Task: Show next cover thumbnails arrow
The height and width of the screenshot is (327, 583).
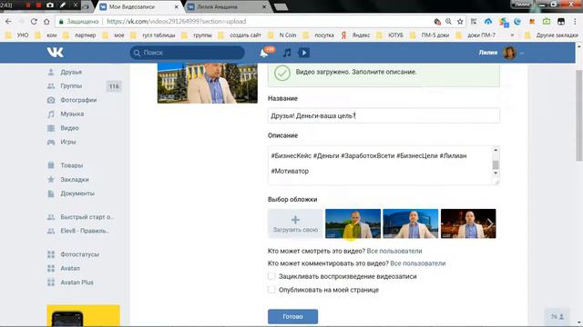Action: 490,223
